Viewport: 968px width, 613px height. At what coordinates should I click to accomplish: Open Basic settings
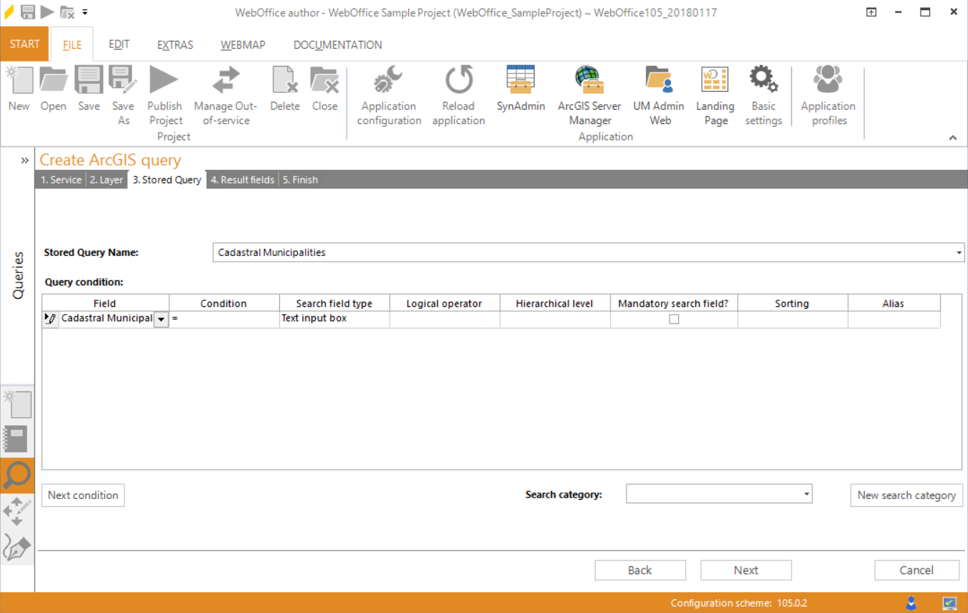(763, 94)
